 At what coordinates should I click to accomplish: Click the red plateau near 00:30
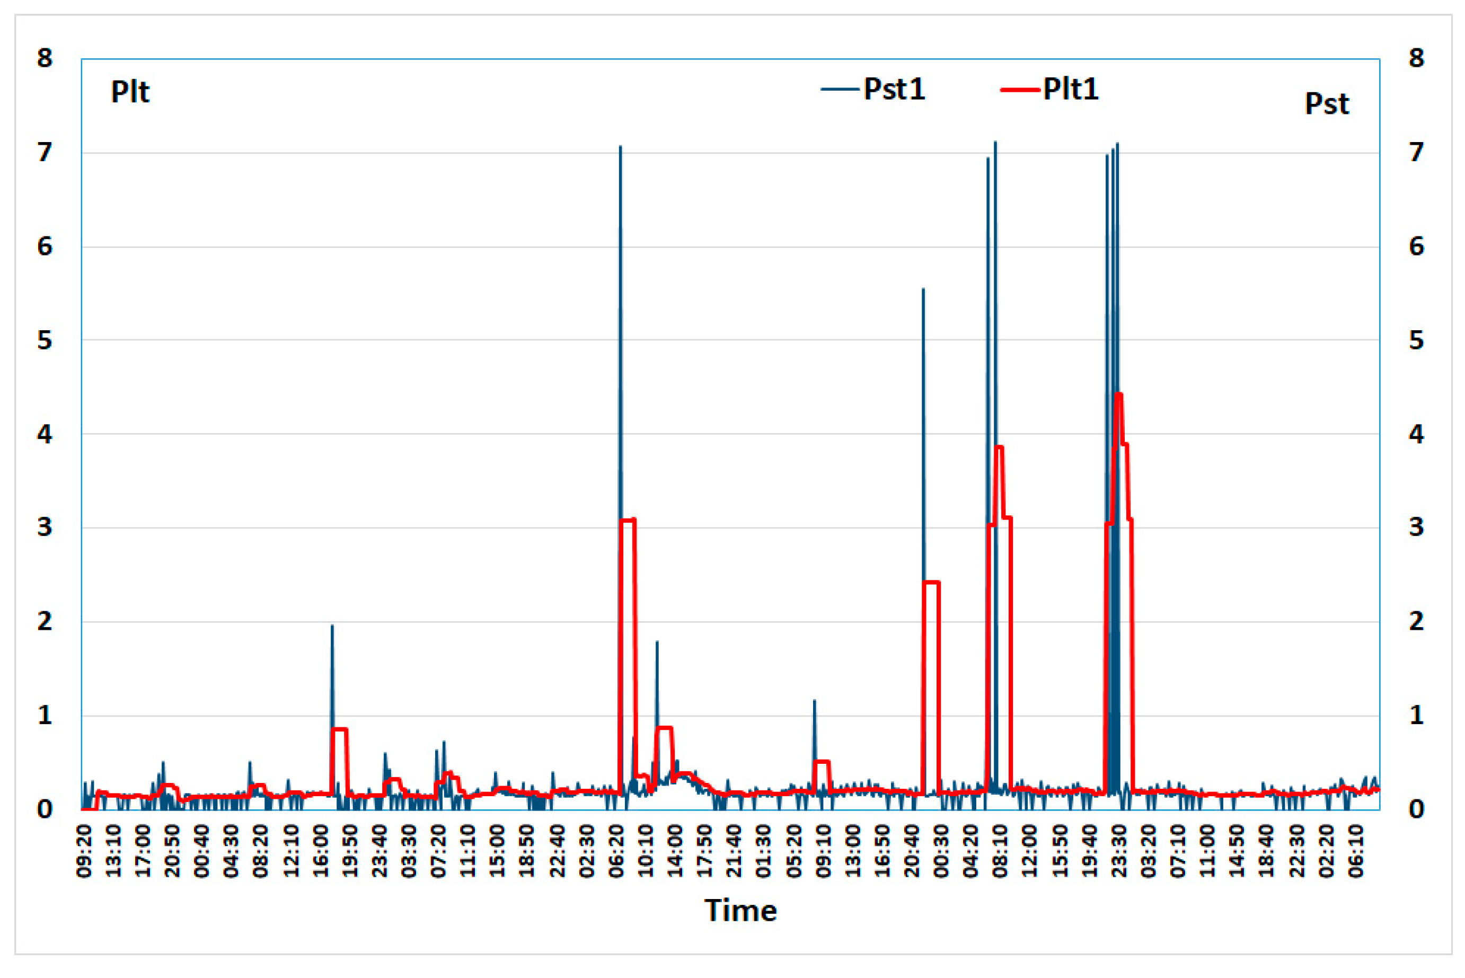click(931, 583)
